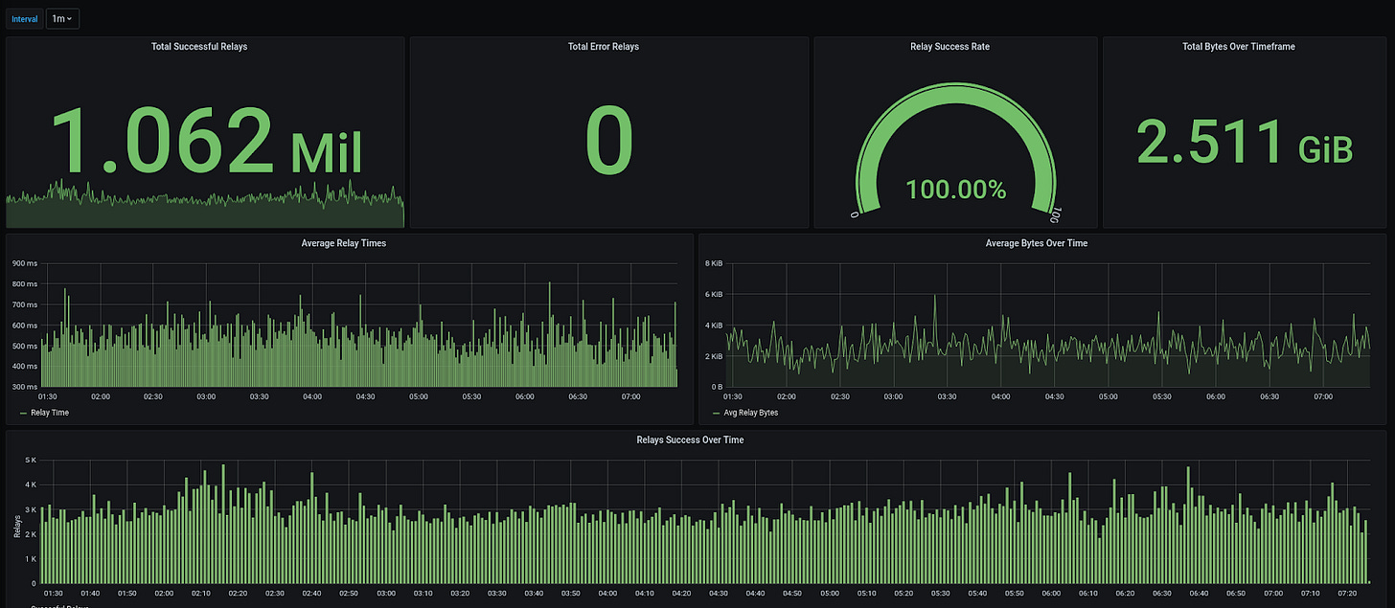This screenshot has width=1395, height=608.
Task: Click the 01:40 time label in Relays Success chart
Action: pyautogui.click(x=90, y=594)
